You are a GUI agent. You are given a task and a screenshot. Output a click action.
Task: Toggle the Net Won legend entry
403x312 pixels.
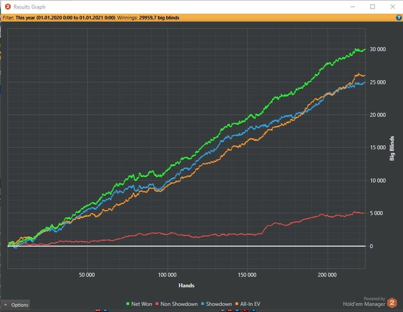[139, 304]
